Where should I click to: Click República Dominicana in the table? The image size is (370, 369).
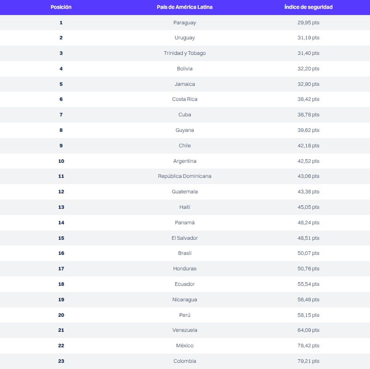[184, 176]
